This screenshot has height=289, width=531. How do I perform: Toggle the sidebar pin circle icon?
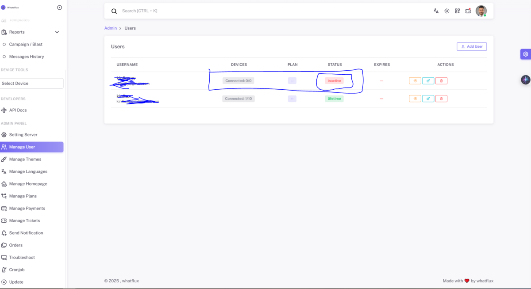pos(60,8)
